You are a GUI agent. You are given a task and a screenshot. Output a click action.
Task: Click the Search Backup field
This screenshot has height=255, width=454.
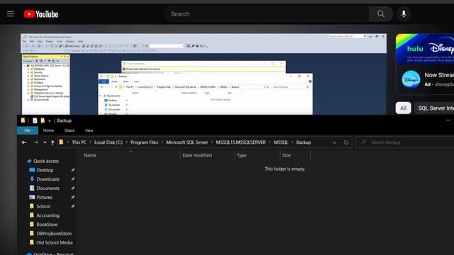405,142
